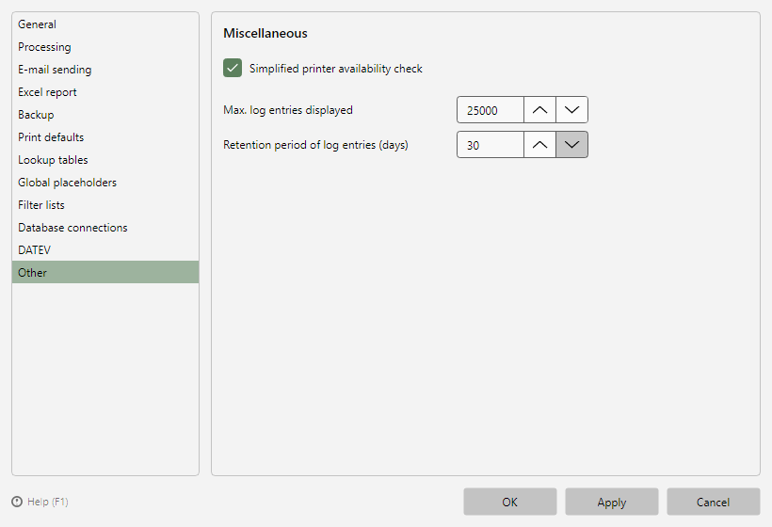Open Global placeholders section
The image size is (772, 527).
[105, 183]
